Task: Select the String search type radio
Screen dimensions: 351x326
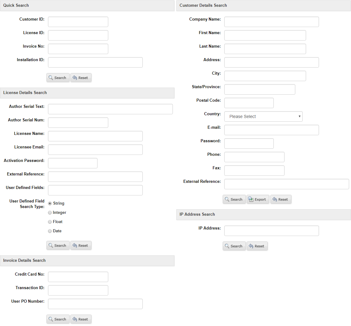Action: click(x=50, y=203)
